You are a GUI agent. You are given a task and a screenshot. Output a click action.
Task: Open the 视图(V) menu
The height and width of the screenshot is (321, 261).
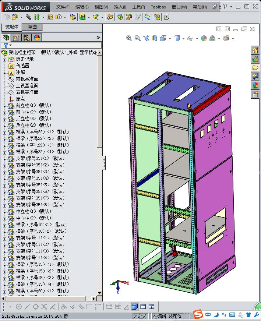[x=101, y=7]
